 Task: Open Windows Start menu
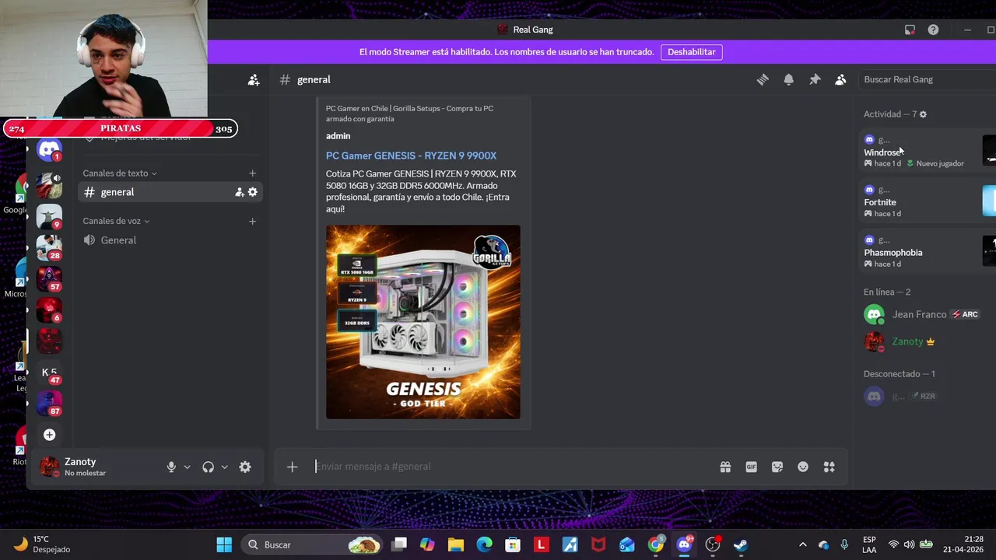[224, 544]
